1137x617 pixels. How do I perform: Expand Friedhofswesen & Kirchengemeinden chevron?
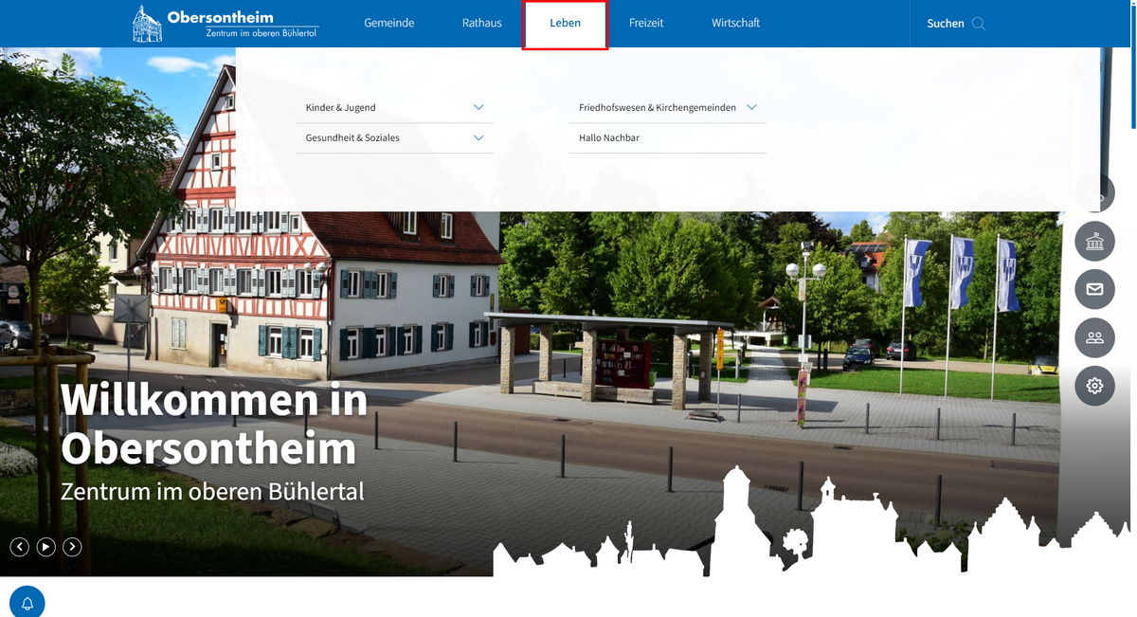(x=751, y=108)
